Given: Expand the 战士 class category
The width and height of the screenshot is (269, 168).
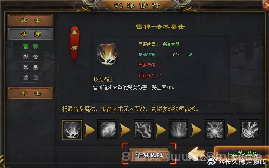Looking at the screenshot, I should (x=30, y=21).
